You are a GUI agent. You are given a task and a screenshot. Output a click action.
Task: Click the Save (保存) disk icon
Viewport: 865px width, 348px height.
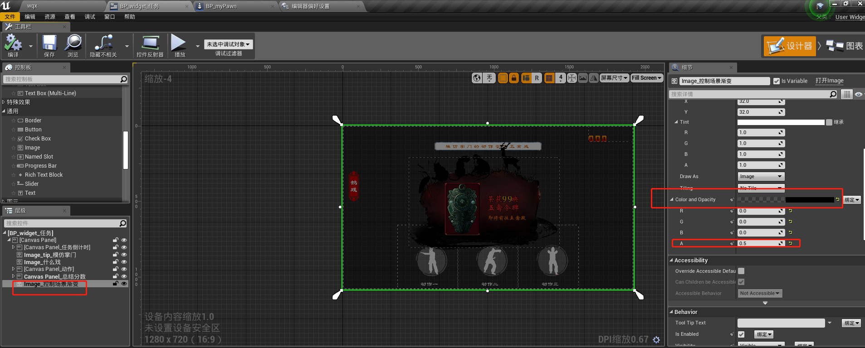tap(49, 43)
